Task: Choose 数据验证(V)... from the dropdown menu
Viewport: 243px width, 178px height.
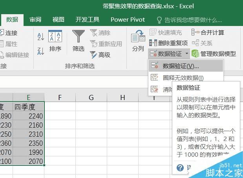Action: 186,66
